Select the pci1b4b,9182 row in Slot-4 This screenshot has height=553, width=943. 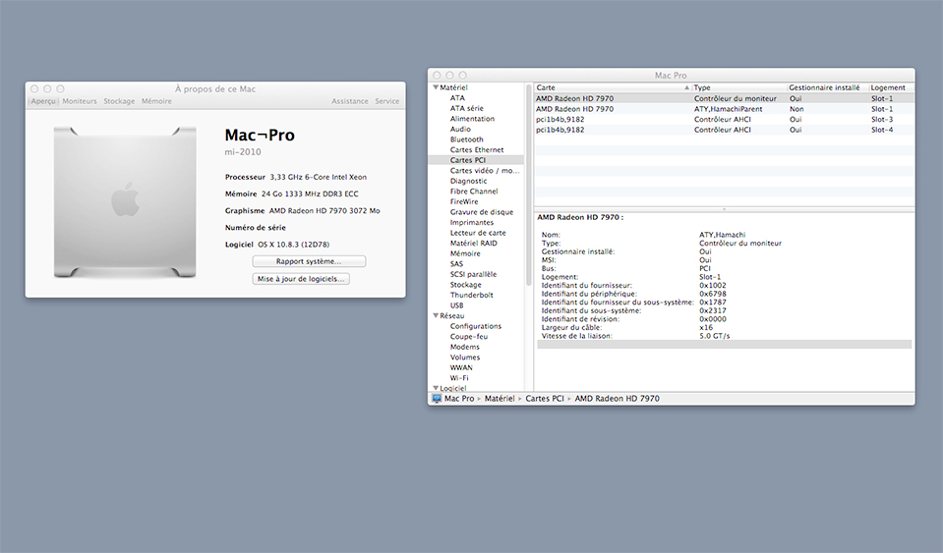tap(724, 130)
